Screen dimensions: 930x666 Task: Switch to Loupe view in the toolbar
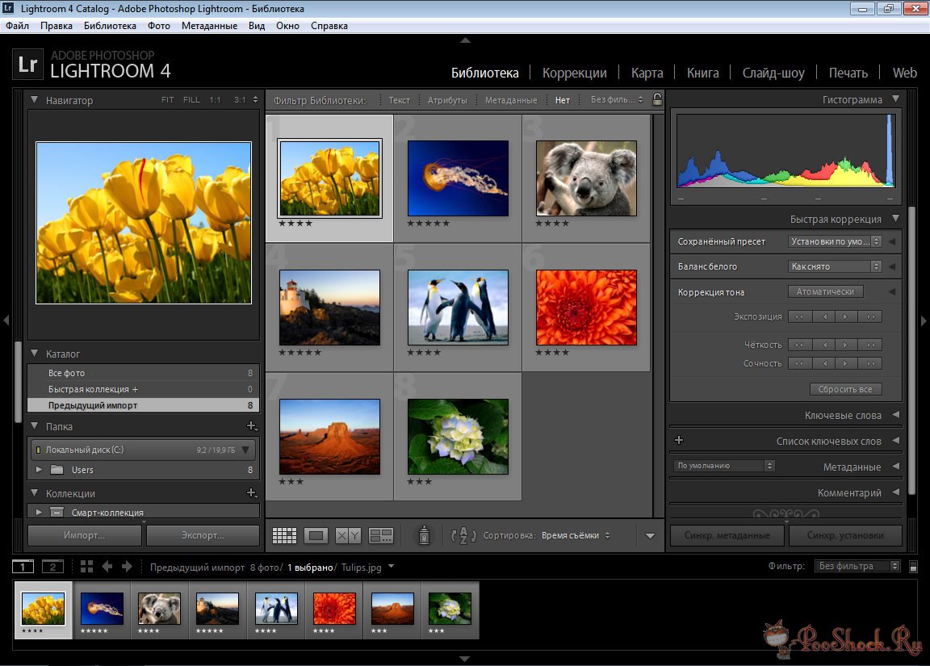(316, 535)
